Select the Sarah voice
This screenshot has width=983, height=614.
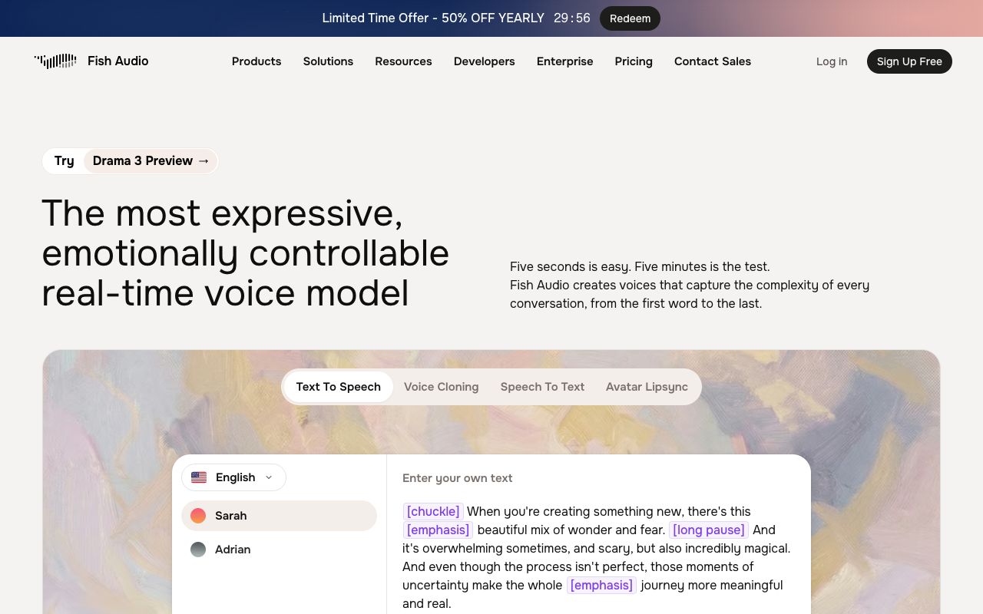[279, 516]
